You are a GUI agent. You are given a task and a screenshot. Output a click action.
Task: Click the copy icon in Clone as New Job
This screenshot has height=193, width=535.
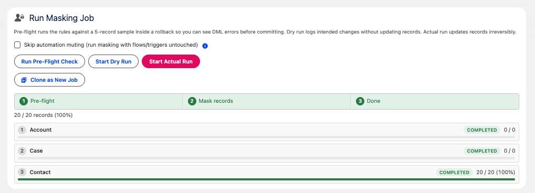[x=24, y=80]
